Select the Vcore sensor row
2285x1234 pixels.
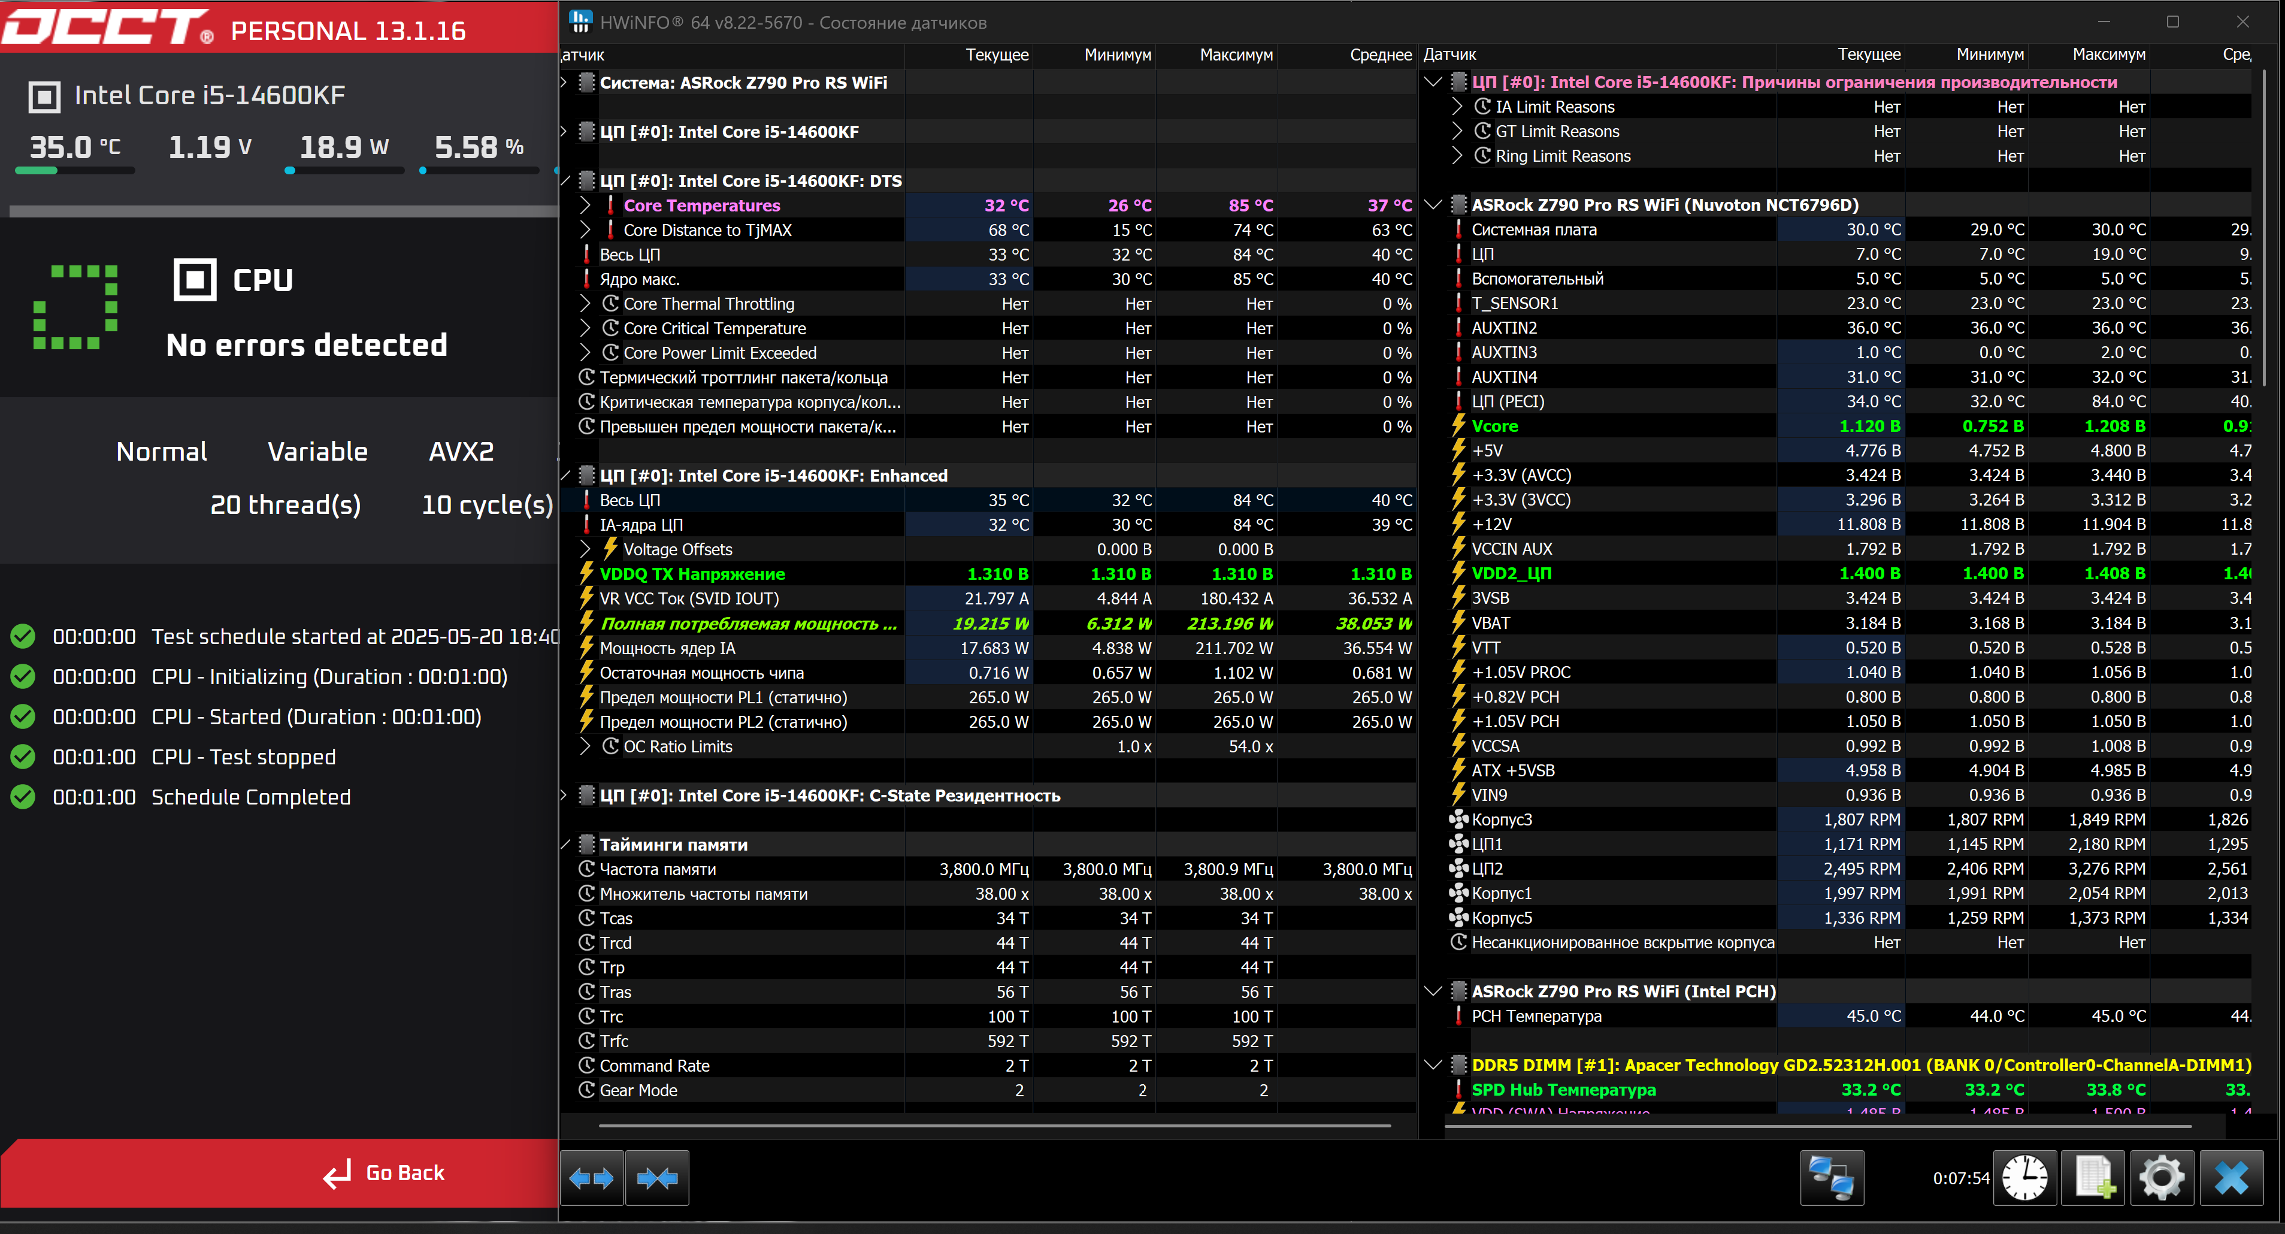pos(1496,426)
